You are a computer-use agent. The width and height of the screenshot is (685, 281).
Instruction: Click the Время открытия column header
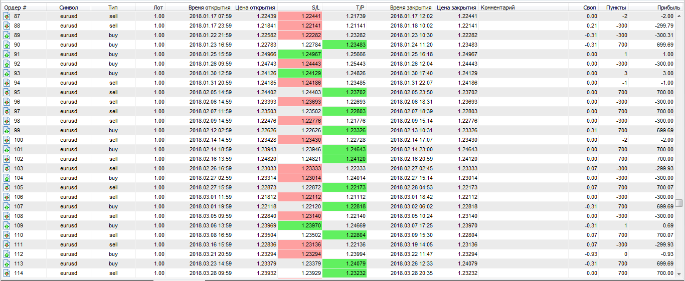[209, 8]
